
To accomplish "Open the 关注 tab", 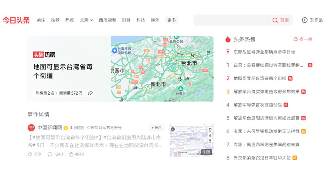I will (41, 20).
